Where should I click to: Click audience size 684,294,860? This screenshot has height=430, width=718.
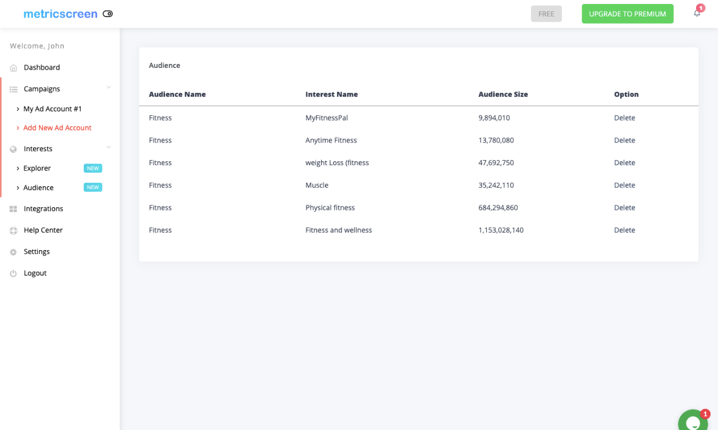(x=498, y=208)
